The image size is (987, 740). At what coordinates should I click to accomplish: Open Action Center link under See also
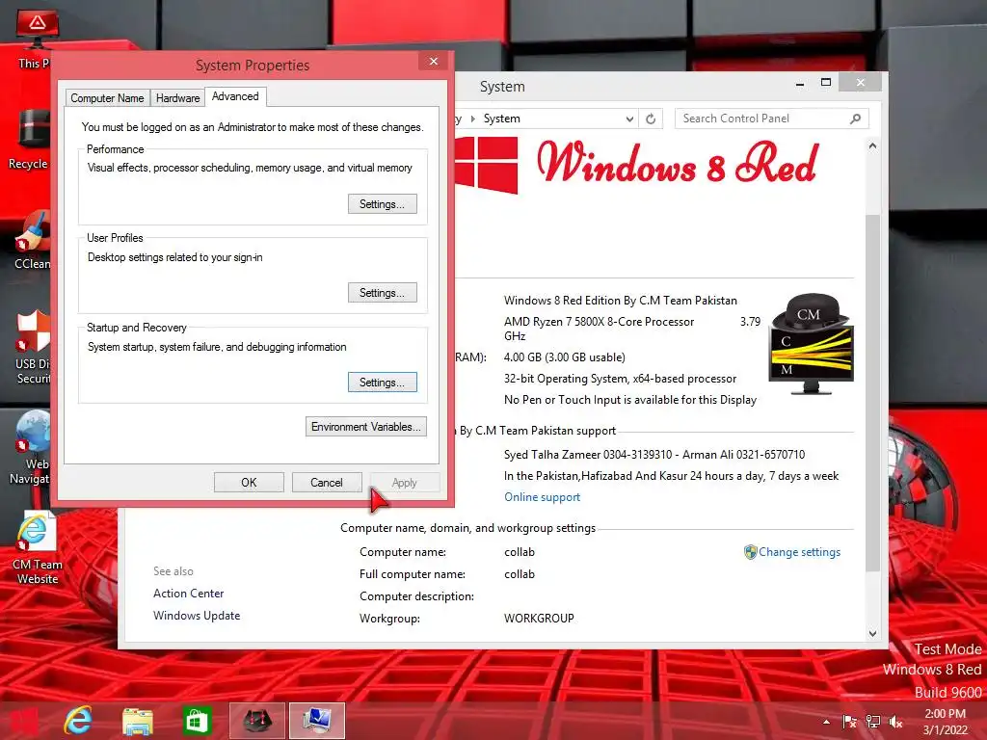188,594
